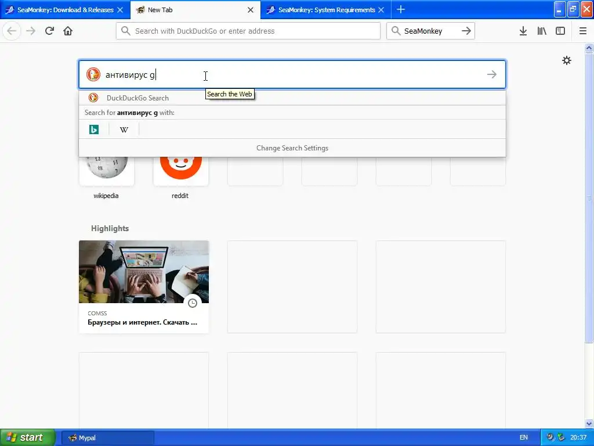
Task: Select the New Tab tab
Action: point(195,10)
